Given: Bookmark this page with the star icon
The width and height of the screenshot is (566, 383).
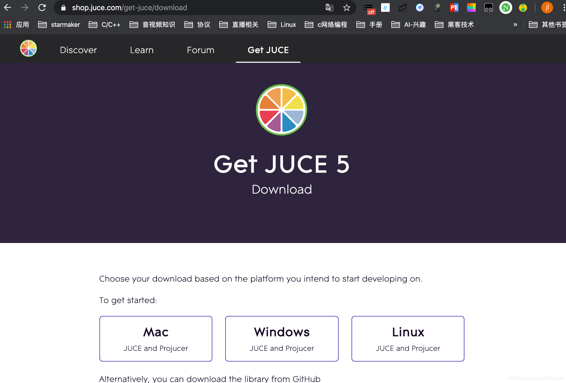Looking at the screenshot, I should [346, 8].
